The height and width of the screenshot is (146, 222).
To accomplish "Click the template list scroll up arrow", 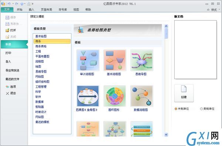I will pos(166,26).
